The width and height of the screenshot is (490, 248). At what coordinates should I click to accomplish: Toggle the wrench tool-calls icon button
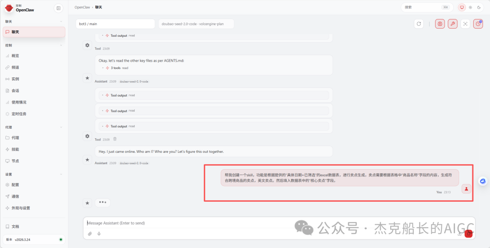[452, 24]
